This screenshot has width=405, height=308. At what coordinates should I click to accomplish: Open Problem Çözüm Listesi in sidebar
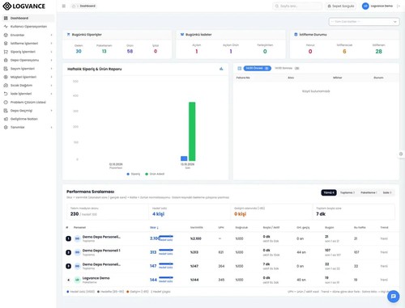tap(28, 102)
